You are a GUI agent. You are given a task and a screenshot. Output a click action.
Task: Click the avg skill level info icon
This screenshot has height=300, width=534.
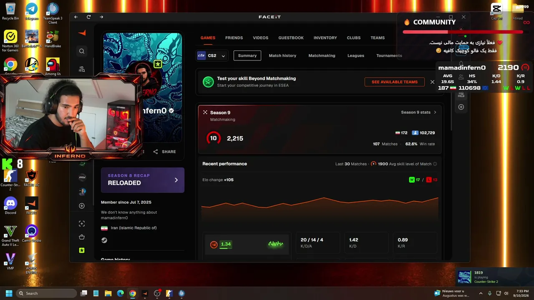click(435, 164)
